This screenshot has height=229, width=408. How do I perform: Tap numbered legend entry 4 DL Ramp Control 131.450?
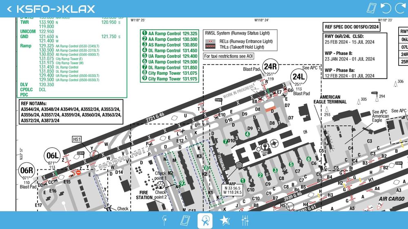[x=169, y=50]
